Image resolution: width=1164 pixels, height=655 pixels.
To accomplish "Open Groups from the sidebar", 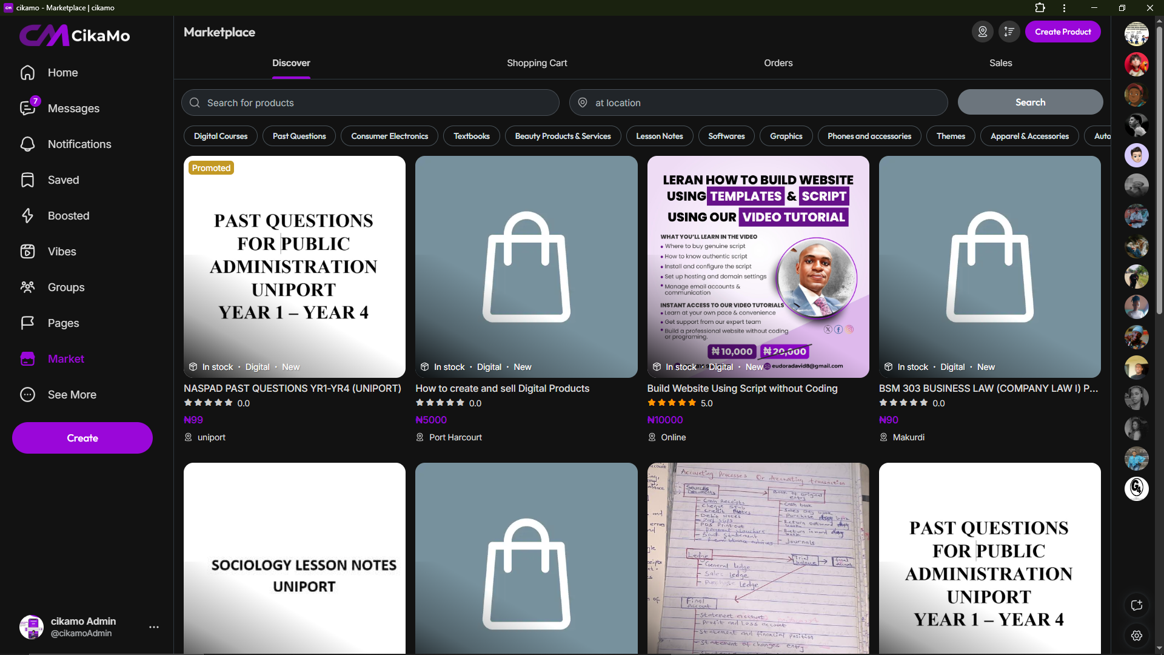I will (27, 287).
